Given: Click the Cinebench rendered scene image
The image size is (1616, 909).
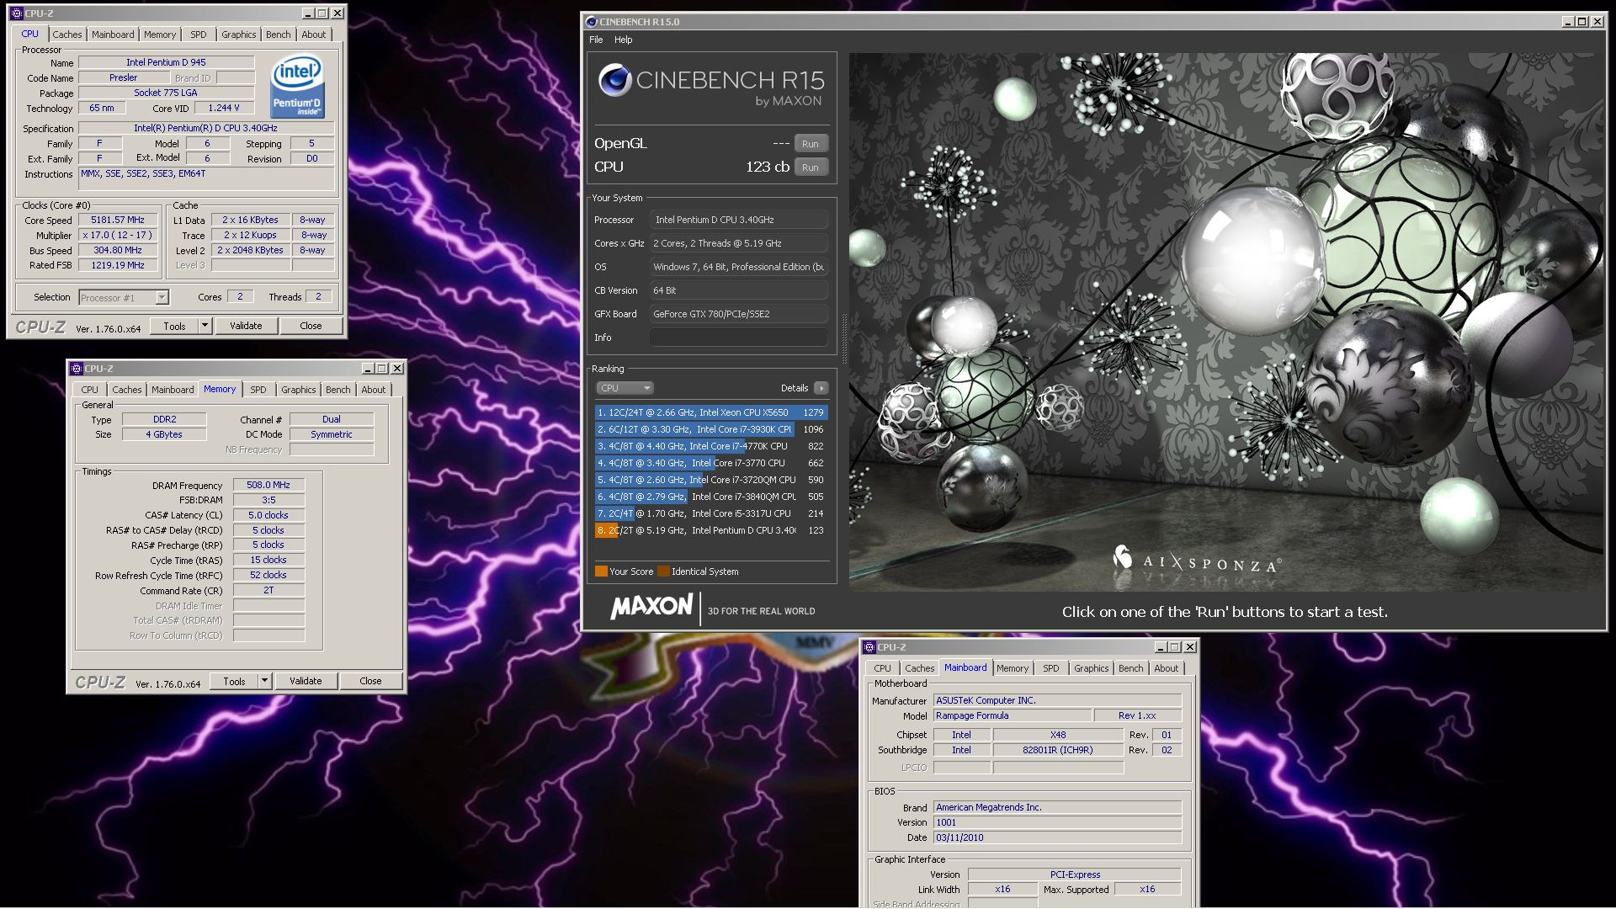Looking at the screenshot, I should pyautogui.click(x=1226, y=322).
